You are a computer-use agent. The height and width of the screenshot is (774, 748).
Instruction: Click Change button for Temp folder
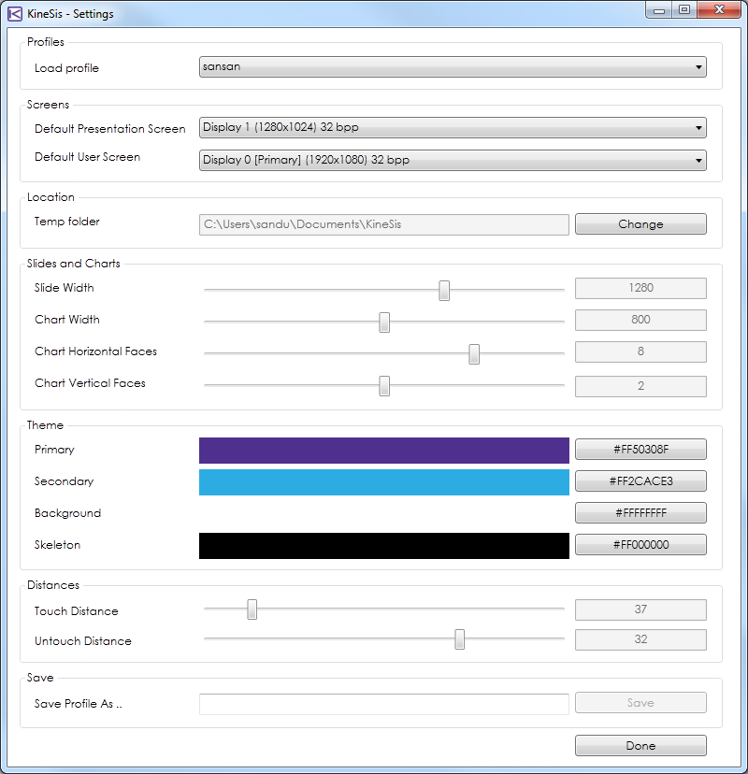click(x=640, y=224)
